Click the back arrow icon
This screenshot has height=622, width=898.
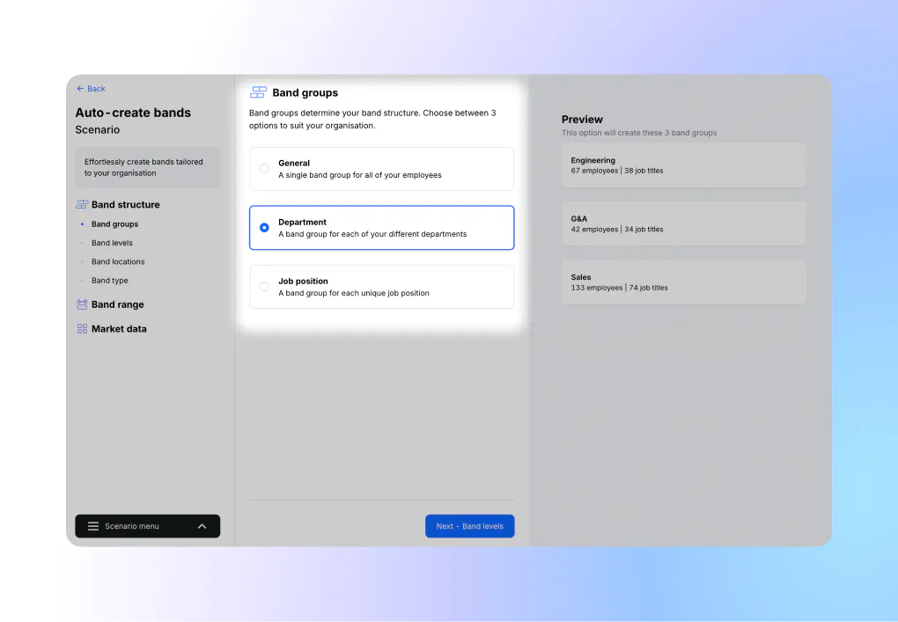click(x=80, y=89)
